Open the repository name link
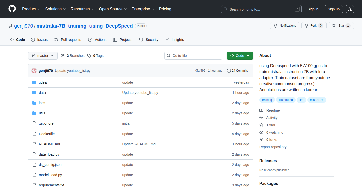The height and width of the screenshot is (191, 362). point(85,26)
